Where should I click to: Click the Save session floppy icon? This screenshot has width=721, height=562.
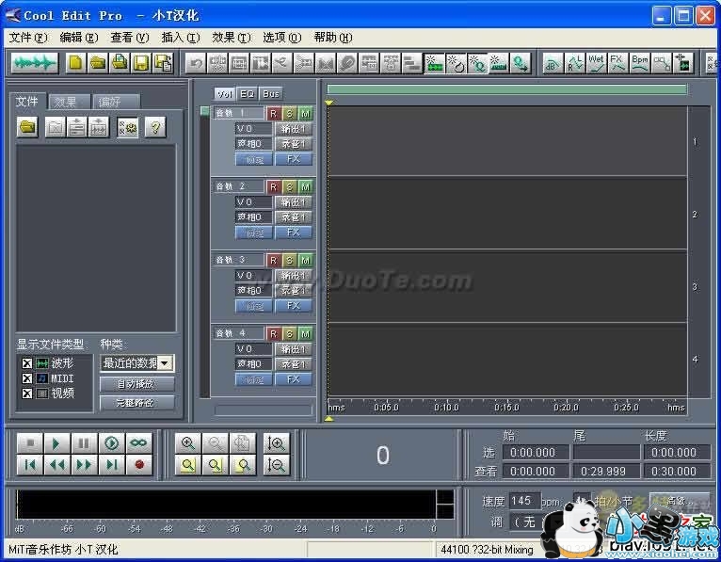click(x=141, y=63)
